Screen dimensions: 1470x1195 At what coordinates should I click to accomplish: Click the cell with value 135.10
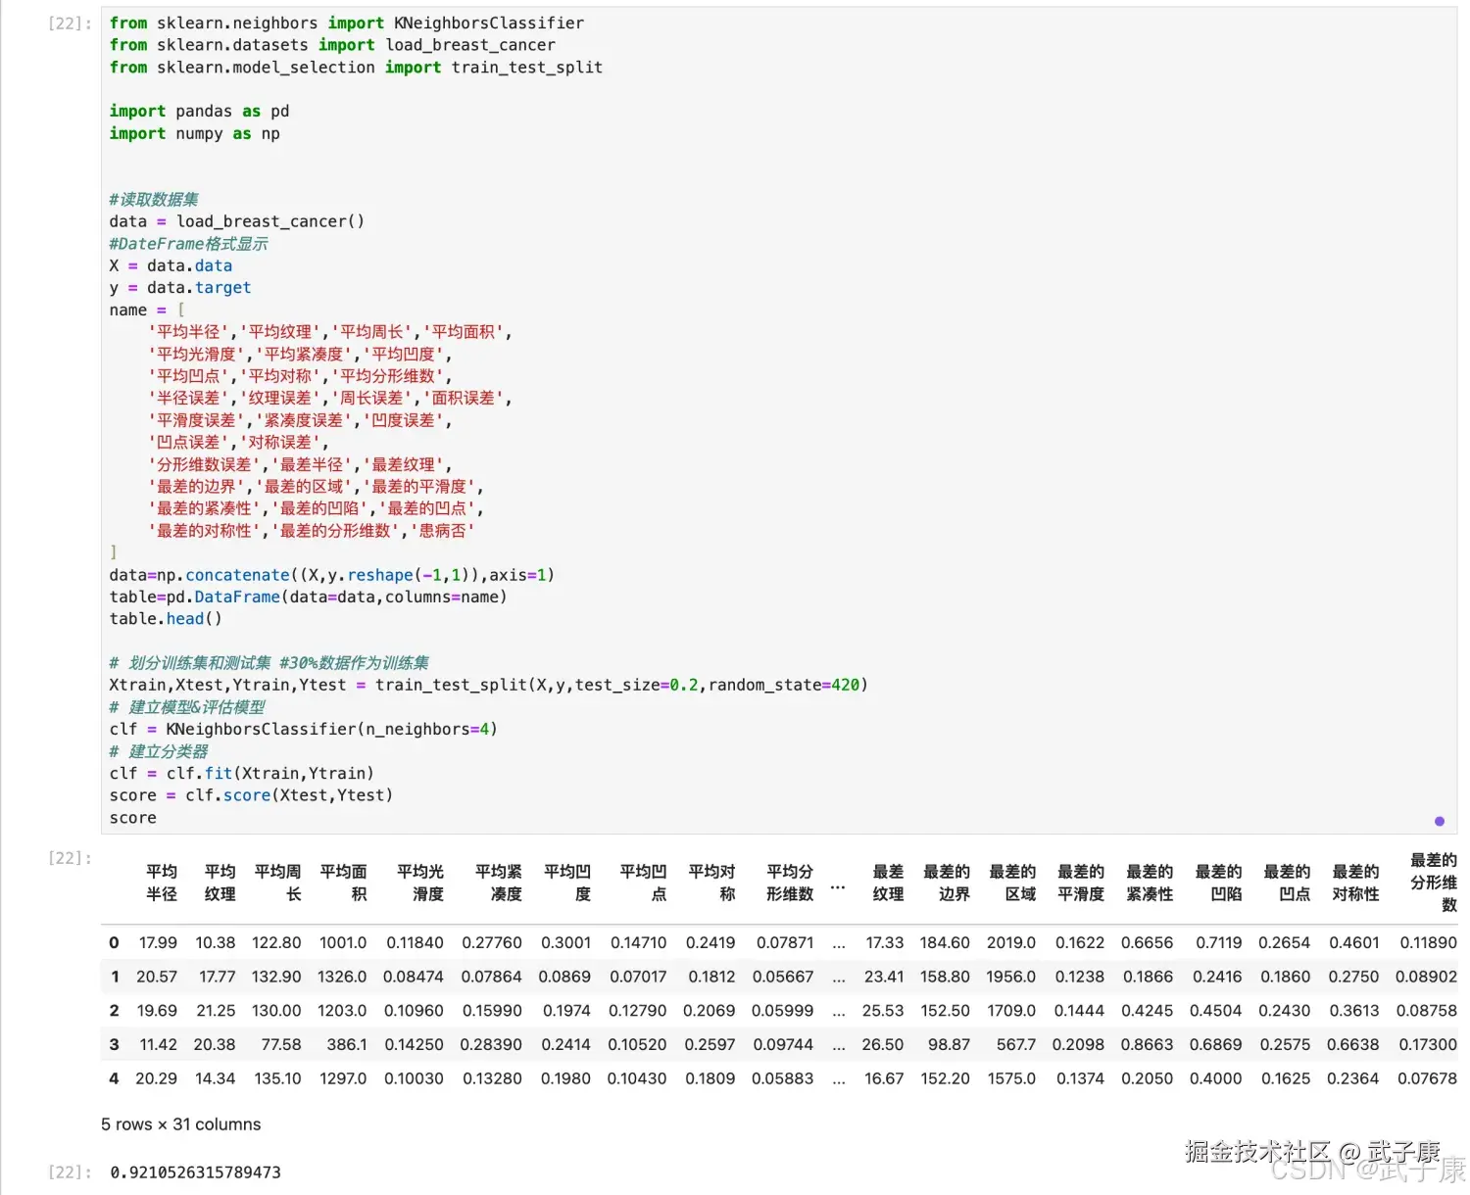(277, 1077)
